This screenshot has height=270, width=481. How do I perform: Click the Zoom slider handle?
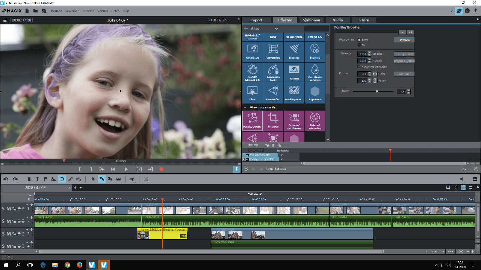(377, 91)
